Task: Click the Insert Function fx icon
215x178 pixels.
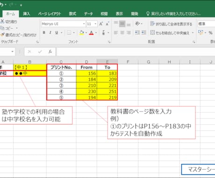Action: pyautogui.click(x=50, y=52)
